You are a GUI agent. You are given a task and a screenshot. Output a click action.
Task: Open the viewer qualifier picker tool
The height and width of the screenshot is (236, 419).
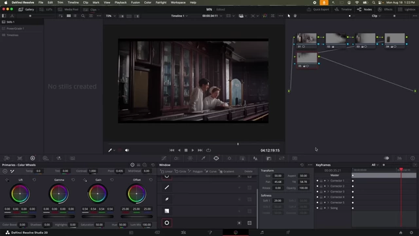[110, 150]
